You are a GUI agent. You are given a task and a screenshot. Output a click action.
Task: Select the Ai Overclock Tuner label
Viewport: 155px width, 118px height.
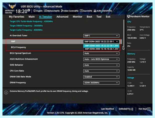pos(18,36)
